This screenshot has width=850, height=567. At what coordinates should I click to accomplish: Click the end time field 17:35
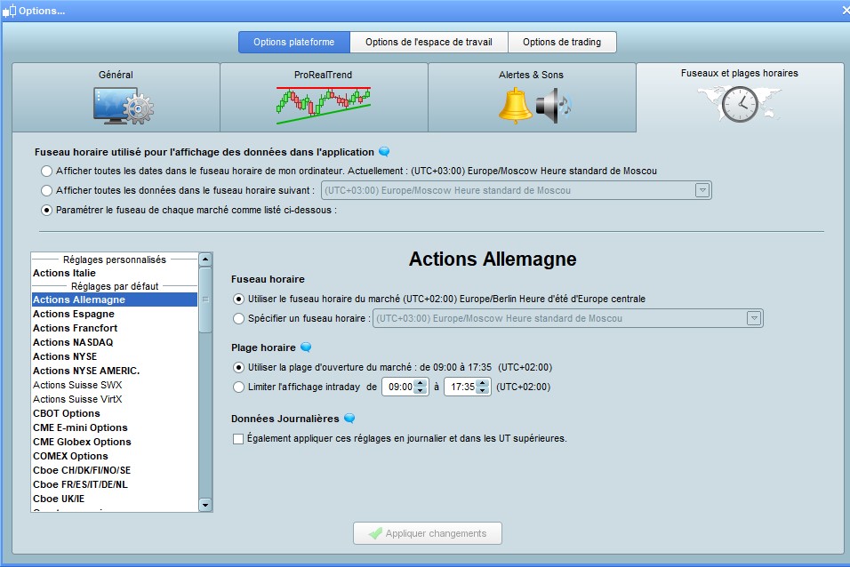click(x=461, y=387)
